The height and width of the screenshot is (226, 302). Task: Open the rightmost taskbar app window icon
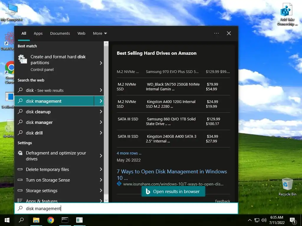pyautogui.click(x=79, y=220)
